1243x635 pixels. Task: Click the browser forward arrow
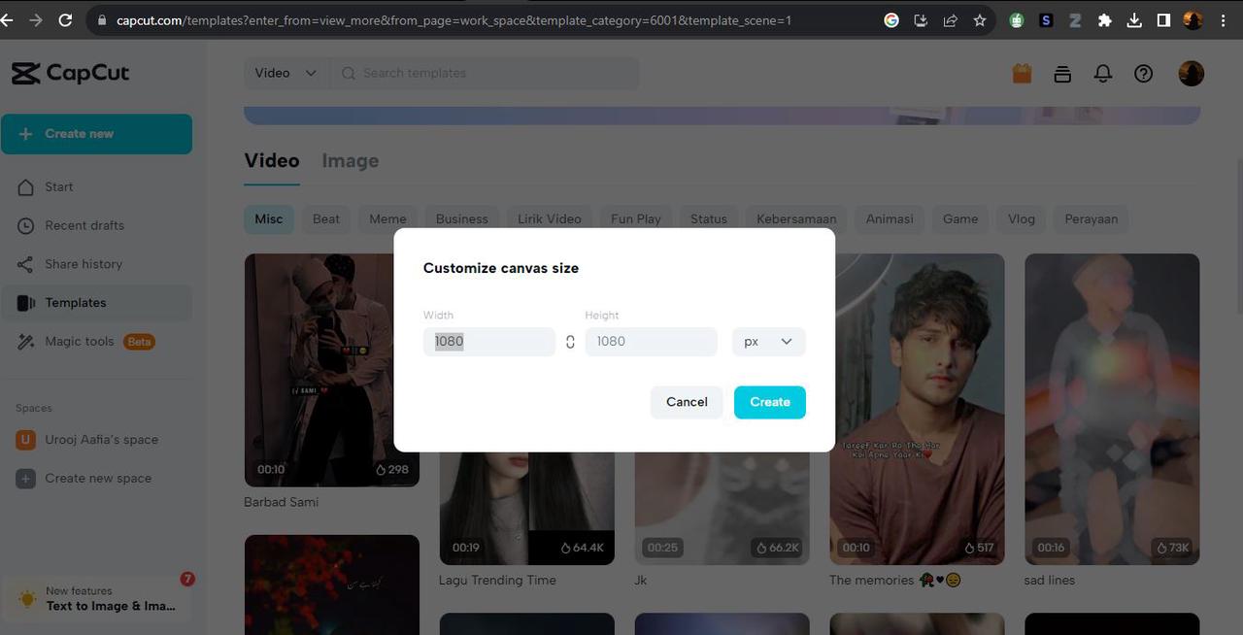[36, 19]
